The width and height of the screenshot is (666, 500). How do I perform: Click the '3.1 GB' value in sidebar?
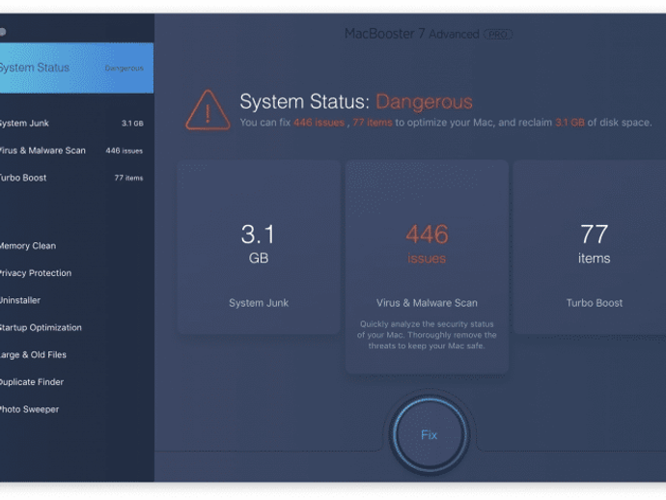(x=132, y=124)
